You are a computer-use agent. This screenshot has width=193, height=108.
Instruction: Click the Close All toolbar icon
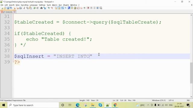click(x=17, y=8)
